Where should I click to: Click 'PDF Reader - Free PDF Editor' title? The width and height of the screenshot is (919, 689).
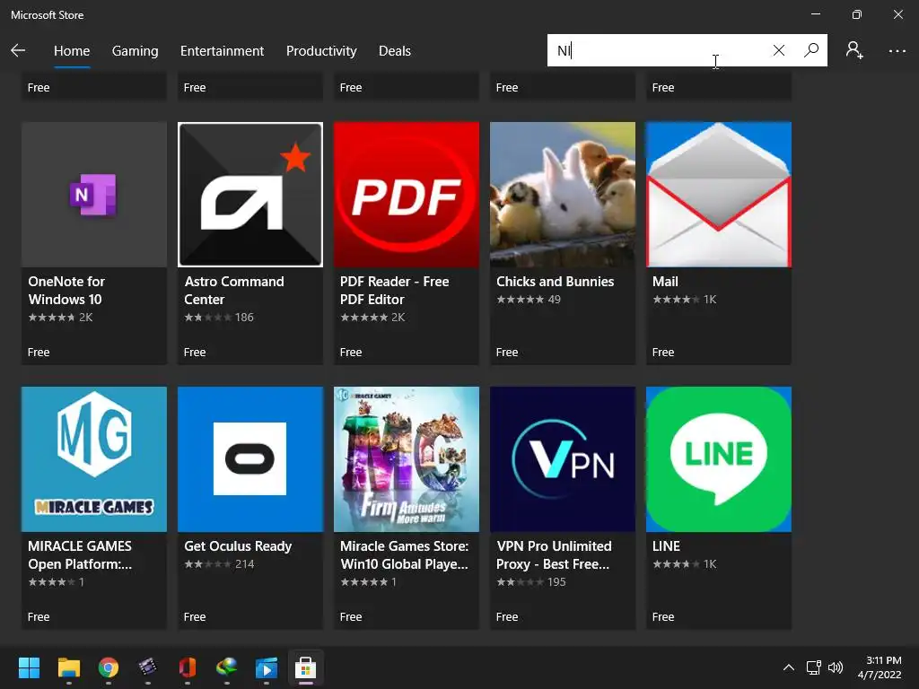click(395, 291)
